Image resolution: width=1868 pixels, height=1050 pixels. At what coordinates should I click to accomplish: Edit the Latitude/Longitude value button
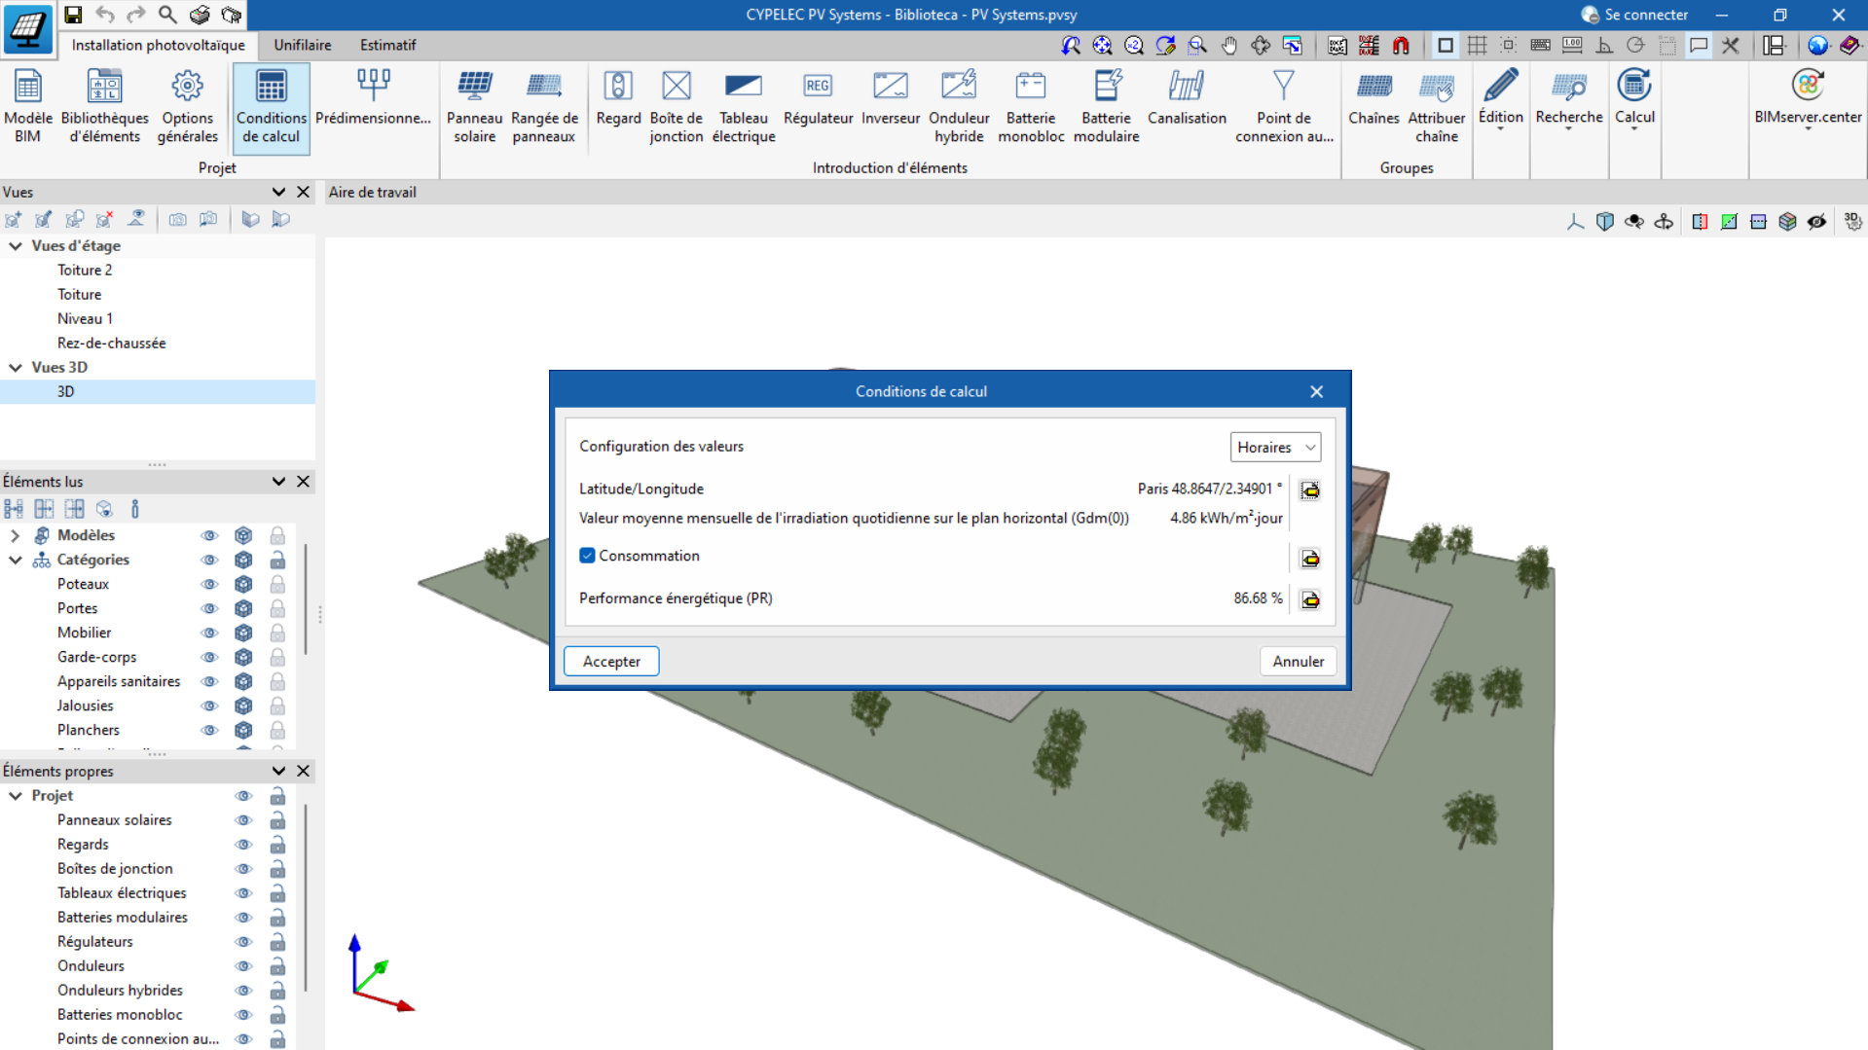pos(1310,489)
